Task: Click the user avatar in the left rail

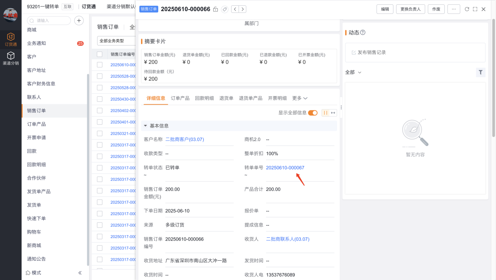Action: 10,15
